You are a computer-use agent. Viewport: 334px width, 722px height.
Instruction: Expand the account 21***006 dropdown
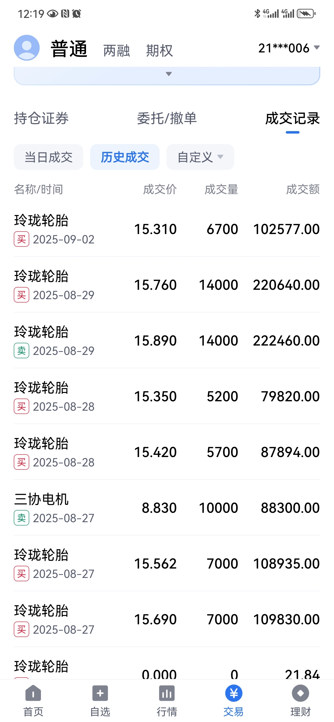(x=289, y=48)
